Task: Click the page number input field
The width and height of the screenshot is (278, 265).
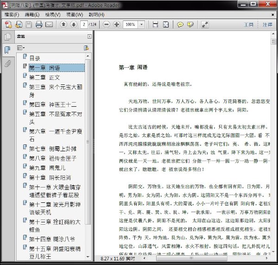Action: (84, 24)
